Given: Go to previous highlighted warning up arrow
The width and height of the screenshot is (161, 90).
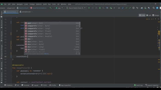Looking at the screenshot, I should pyautogui.click(x=155, y=19).
